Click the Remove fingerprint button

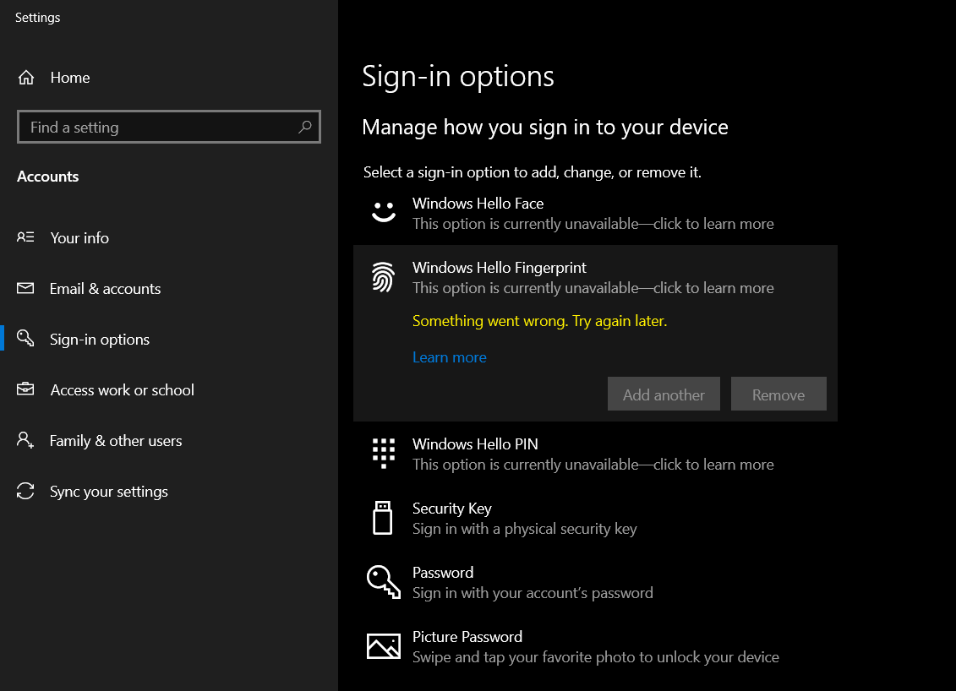[778, 394]
